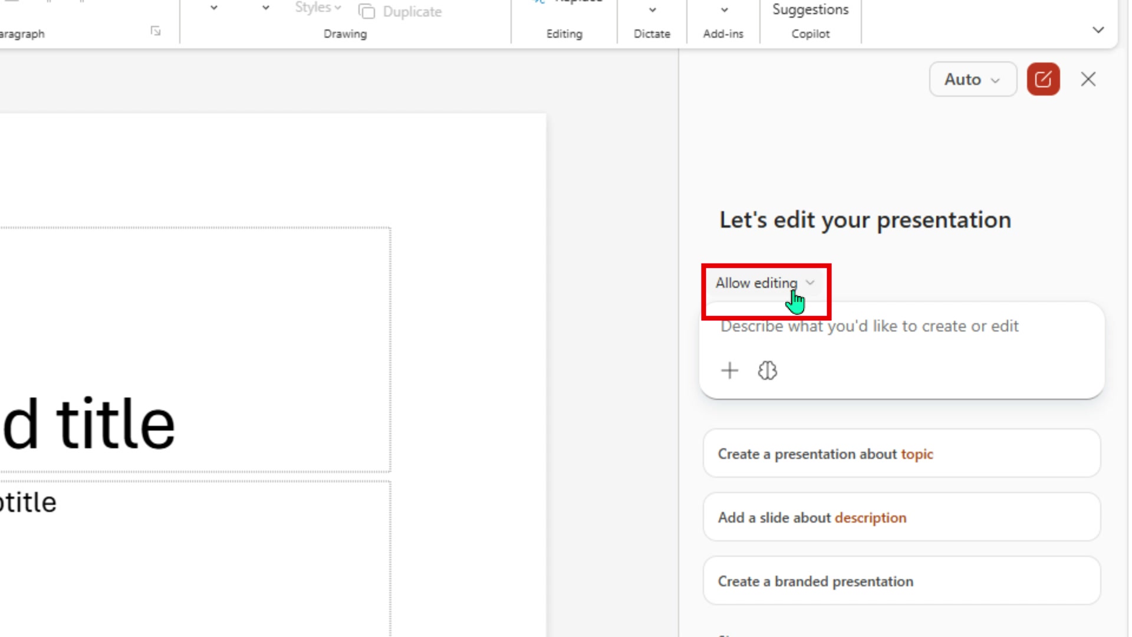Choose Create a presentation about topic
1132x637 pixels.
coord(901,454)
